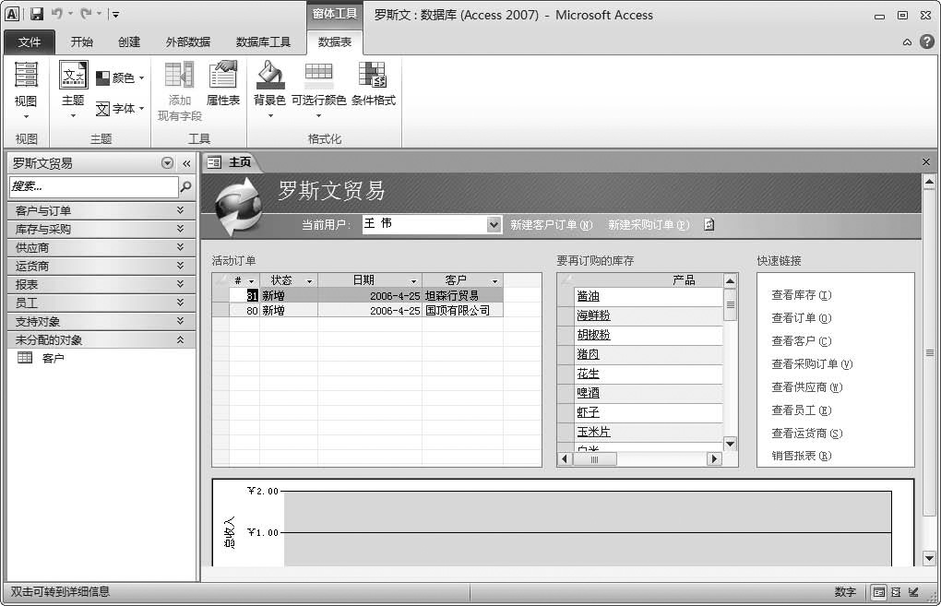Click the 属性表 property sheet icon
The width and height of the screenshot is (941, 606).
point(222,75)
